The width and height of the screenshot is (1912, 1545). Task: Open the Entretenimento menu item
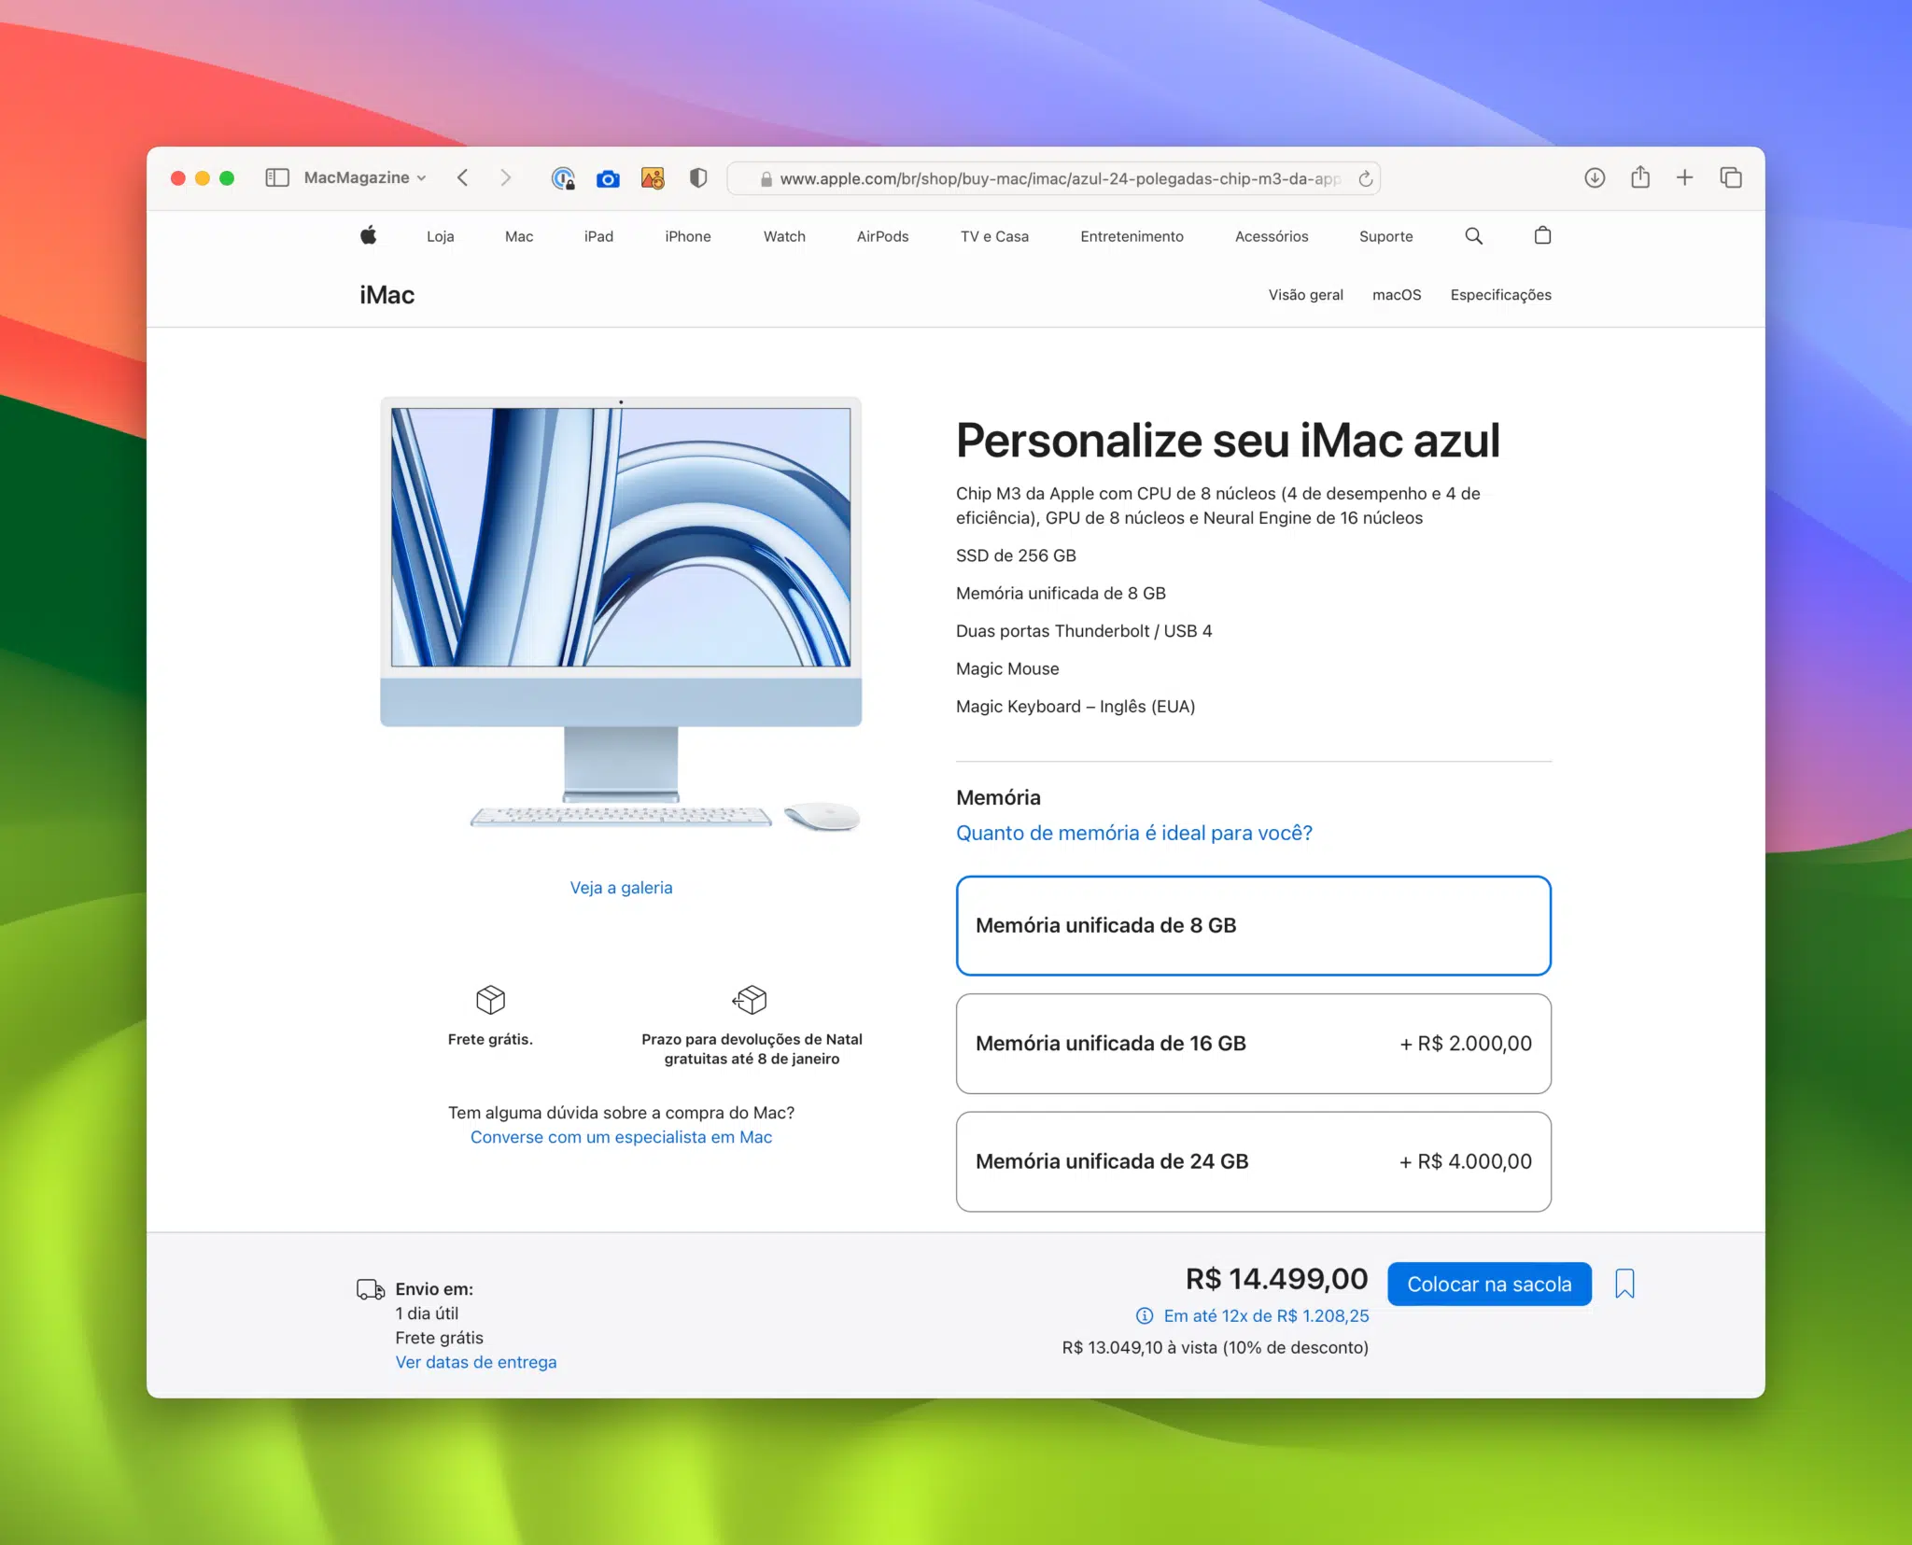click(1132, 236)
